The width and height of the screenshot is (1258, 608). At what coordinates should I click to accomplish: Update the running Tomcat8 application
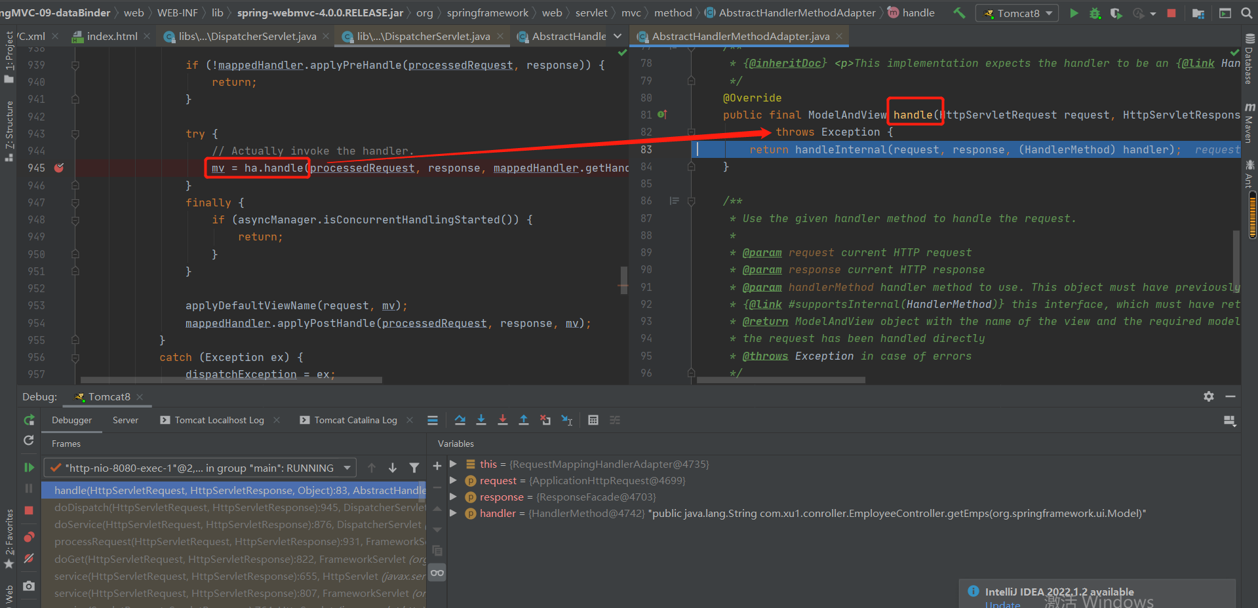point(29,440)
